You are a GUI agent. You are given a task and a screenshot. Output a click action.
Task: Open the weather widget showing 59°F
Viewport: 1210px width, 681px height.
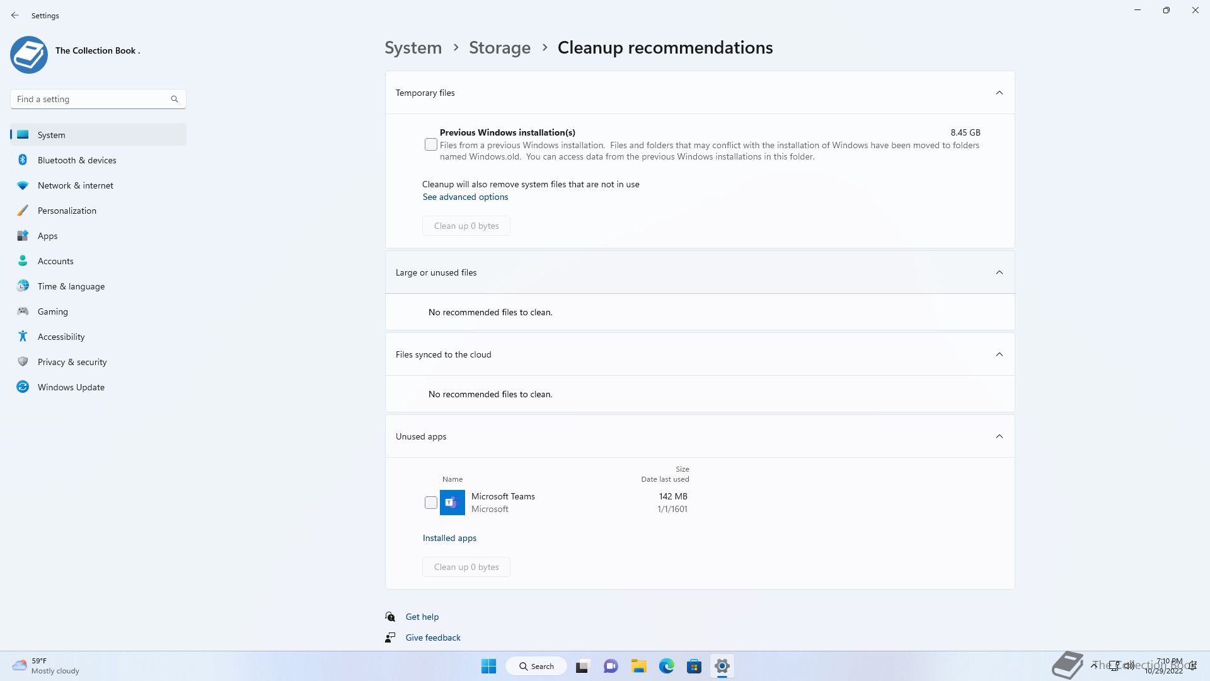[46, 666]
